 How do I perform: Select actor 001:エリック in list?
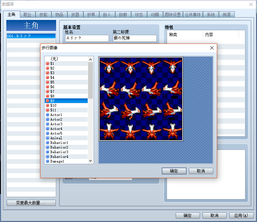point(31,36)
